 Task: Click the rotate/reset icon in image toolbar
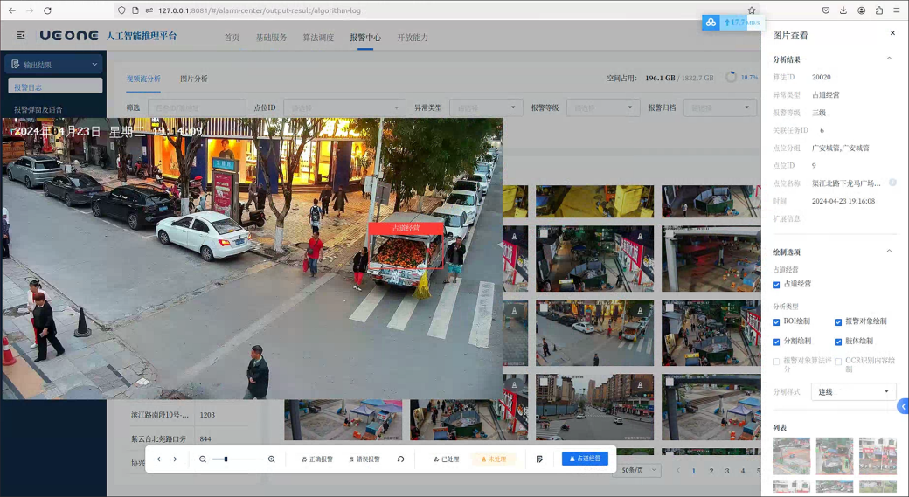click(400, 459)
